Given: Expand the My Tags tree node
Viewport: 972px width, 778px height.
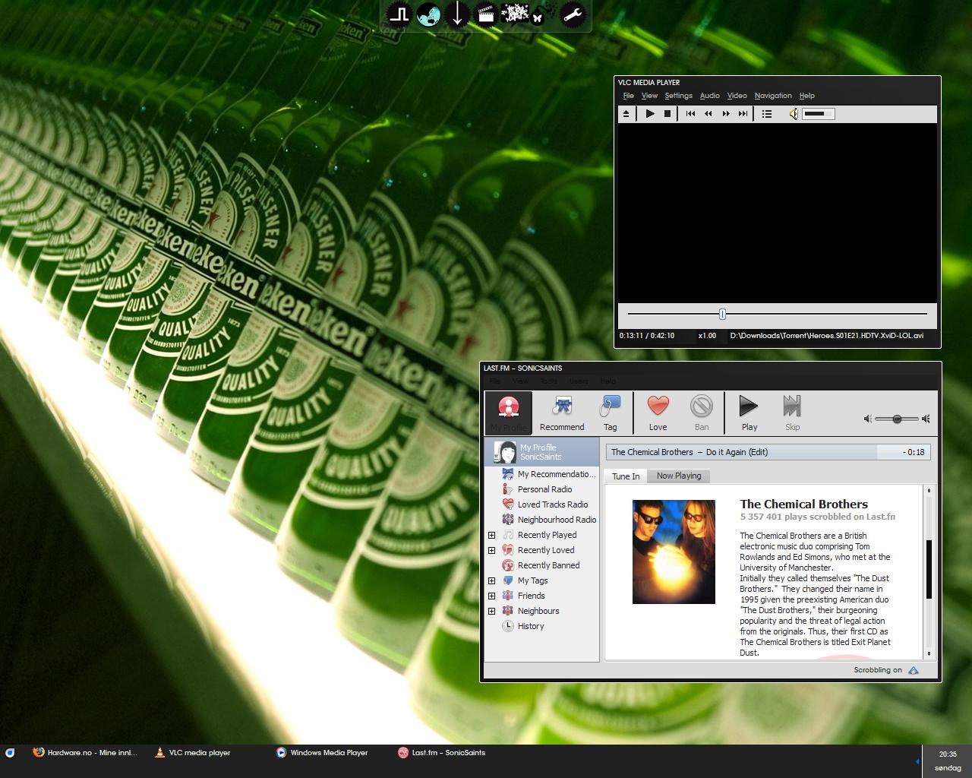Looking at the screenshot, I should click(x=491, y=581).
